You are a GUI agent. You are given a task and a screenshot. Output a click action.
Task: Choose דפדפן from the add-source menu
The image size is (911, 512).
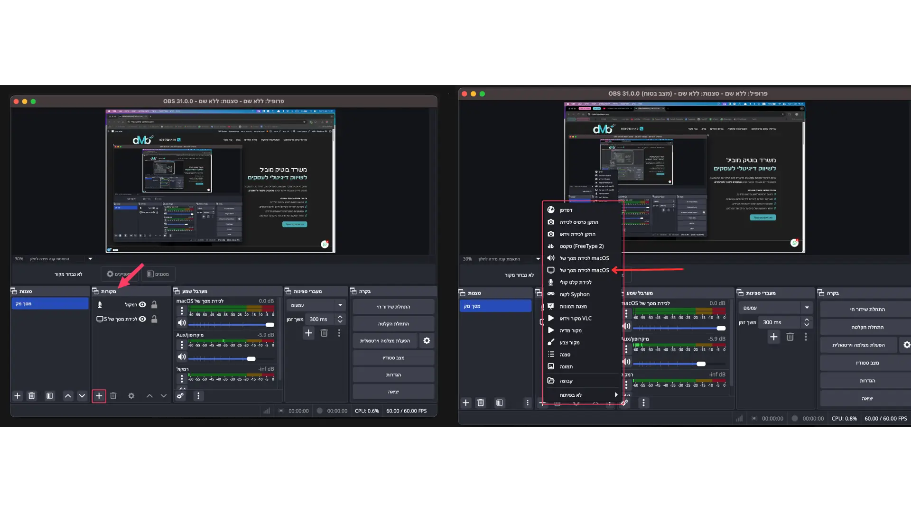583,210
